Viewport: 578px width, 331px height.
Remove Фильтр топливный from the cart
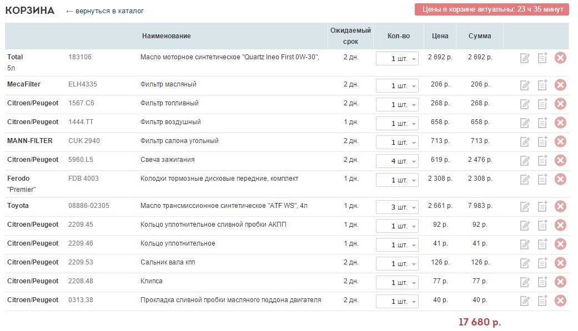(x=560, y=104)
